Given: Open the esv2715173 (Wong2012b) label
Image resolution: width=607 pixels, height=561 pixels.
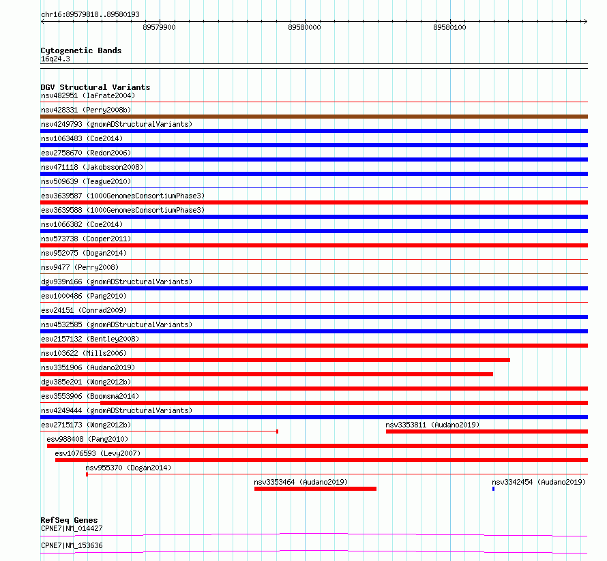Looking at the screenshot, I should coord(86,425).
